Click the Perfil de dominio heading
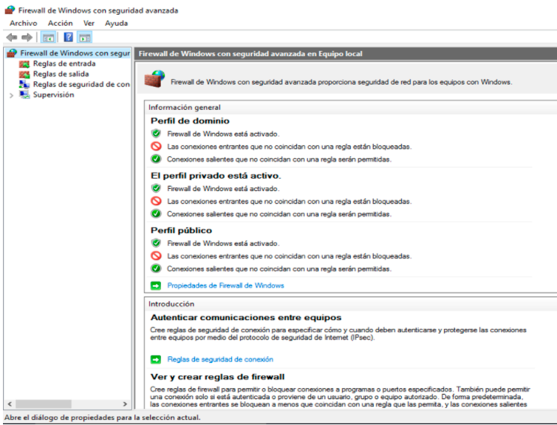 click(x=190, y=121)
